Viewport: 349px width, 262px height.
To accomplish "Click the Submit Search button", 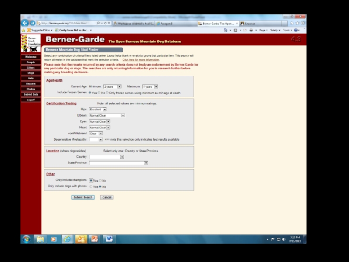I will tap(83, 197).
